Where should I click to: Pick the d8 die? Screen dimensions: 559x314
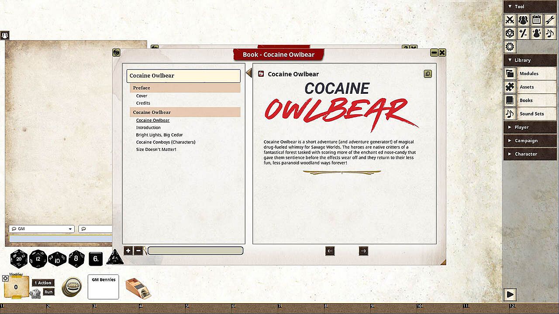click(x=76, y=259)
